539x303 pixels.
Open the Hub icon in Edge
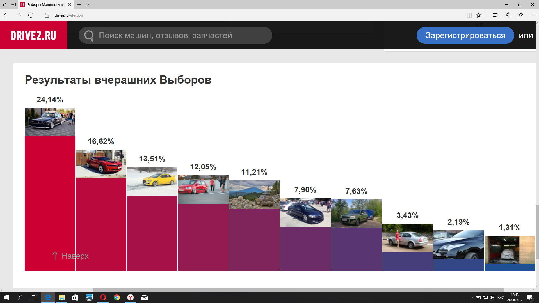pyautogui.click(x=495, y=15)
